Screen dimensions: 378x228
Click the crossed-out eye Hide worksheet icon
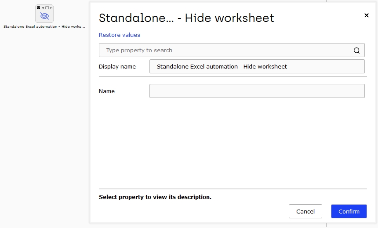pos(44,16)
